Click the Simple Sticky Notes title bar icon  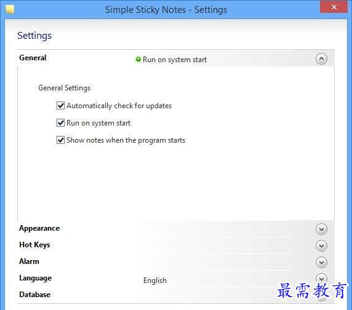click(x=10, y=9)
